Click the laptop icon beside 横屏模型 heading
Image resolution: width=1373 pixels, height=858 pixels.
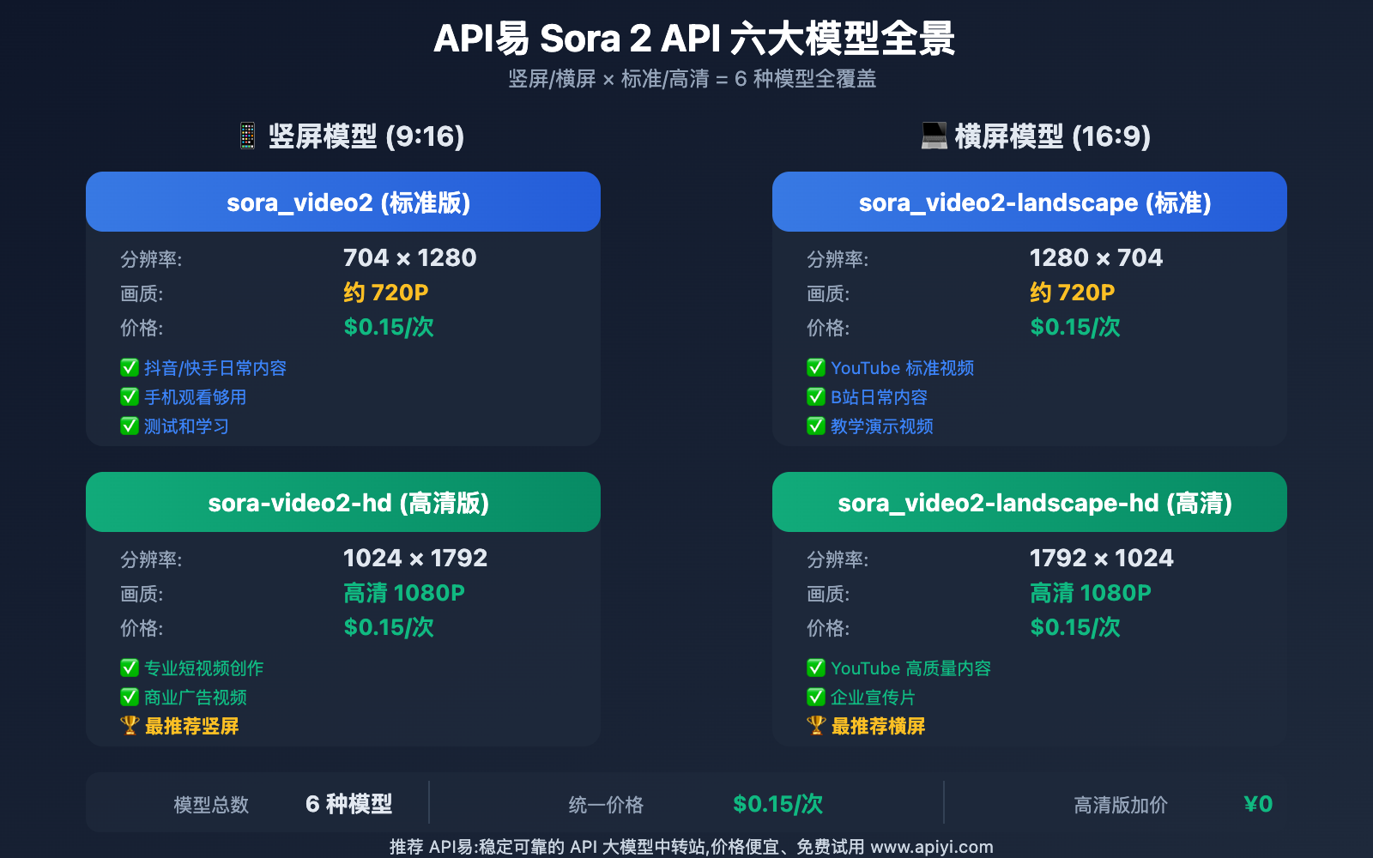(934, 136)
